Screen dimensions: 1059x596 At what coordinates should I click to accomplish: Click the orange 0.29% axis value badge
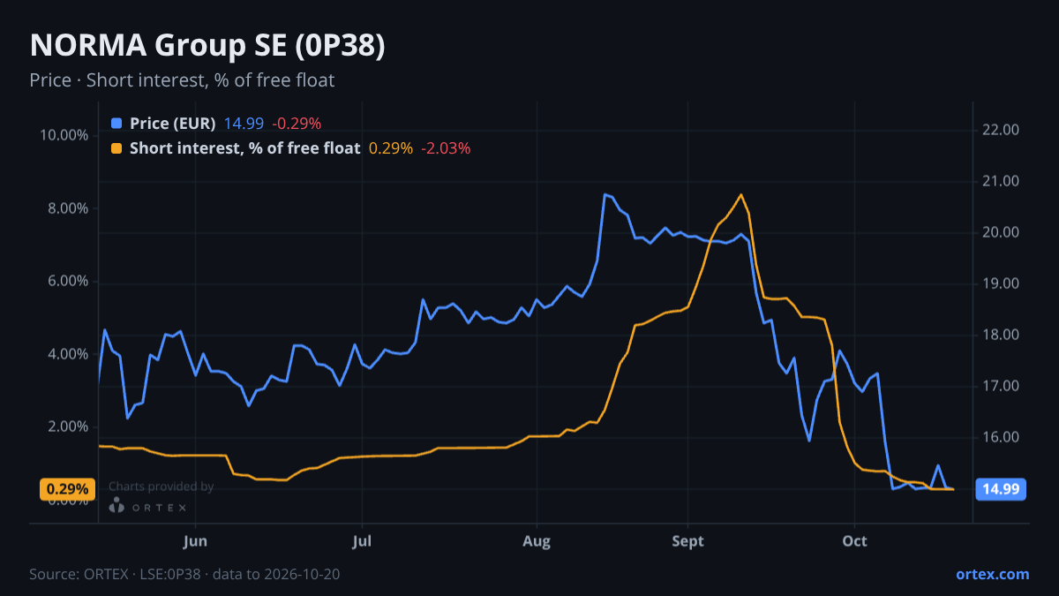pos(67,489)
